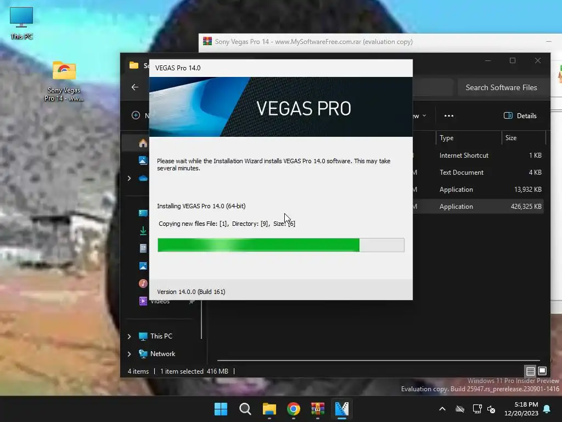The image size is (562, 422).
Task: Sort by the Type column header
Action: [468, 138]
